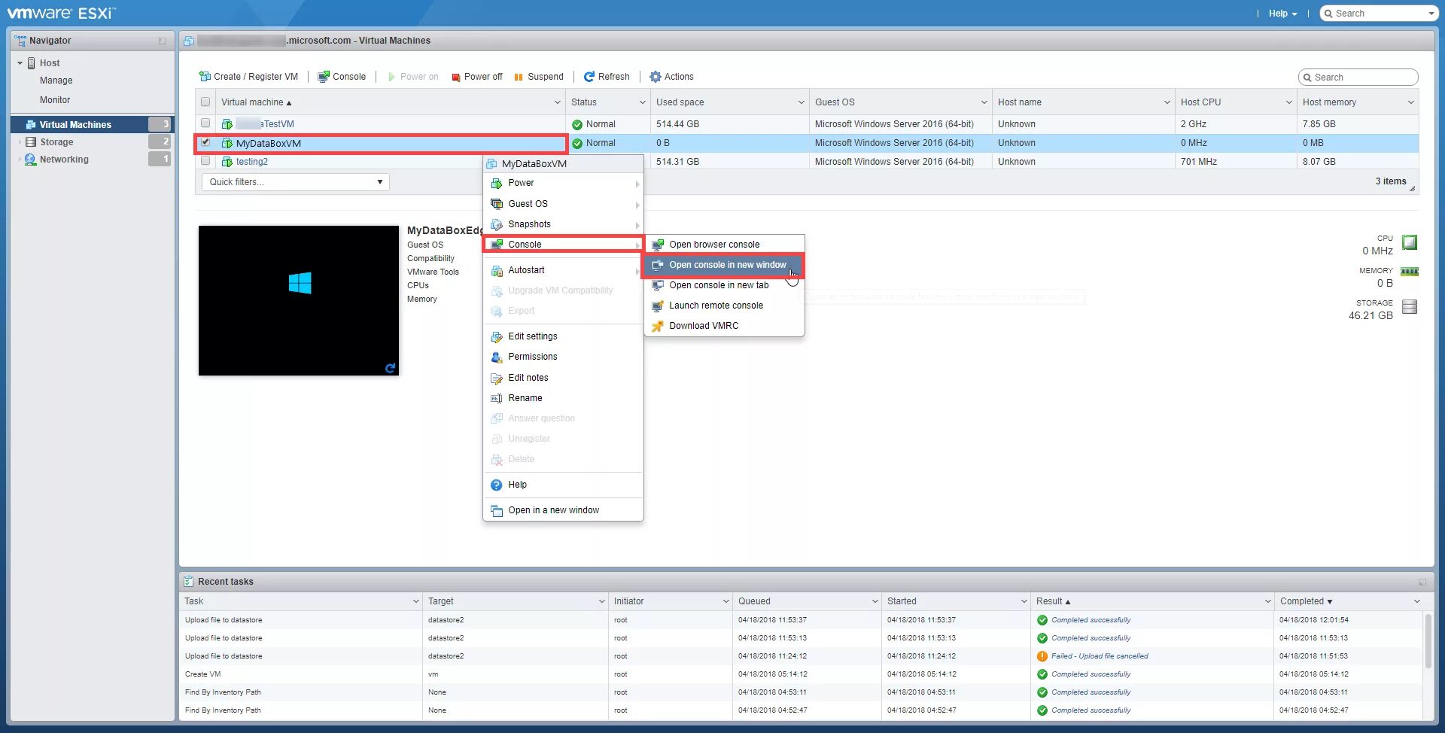1445x733 pixels.
Task: Sort tasks by Result column header
Action: (1152, 601)
